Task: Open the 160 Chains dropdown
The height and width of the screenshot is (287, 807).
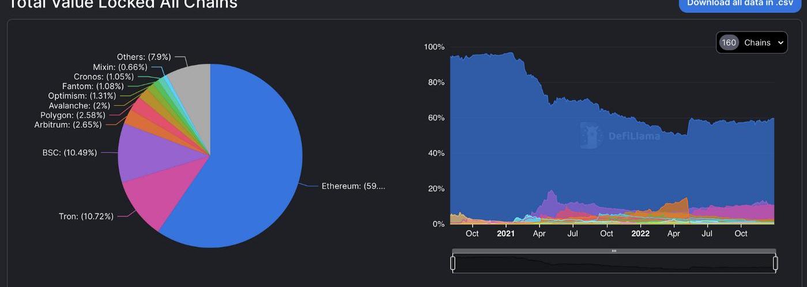Action: [x=752, y=43]
